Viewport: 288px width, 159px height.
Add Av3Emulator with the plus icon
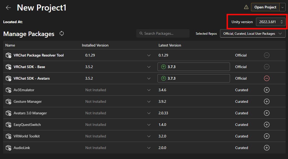coord(267,90)
